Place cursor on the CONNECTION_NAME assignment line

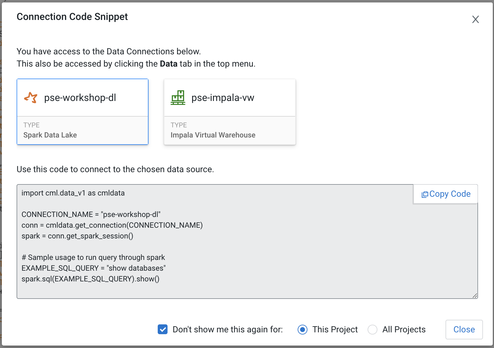coord(91,215)
